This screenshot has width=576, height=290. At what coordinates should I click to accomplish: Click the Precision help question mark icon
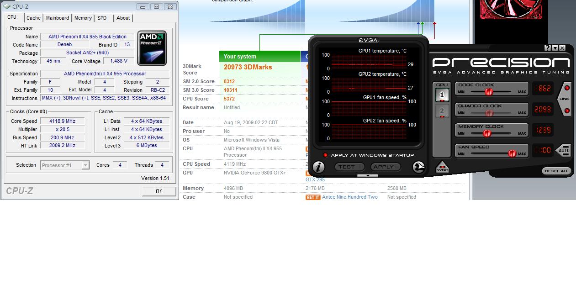coord(548,48)
